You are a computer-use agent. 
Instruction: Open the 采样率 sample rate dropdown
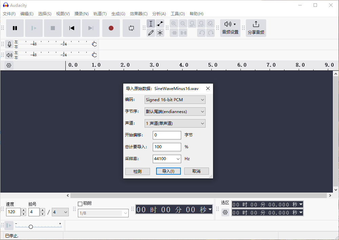(x=167, y=159)
